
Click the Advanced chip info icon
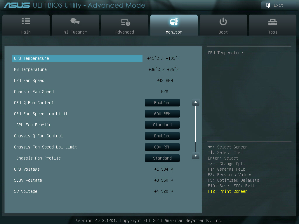tap(125, 22)
